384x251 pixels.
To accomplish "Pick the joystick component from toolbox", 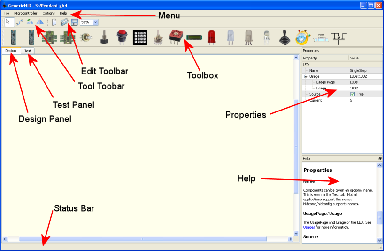I will coord(284,37).
